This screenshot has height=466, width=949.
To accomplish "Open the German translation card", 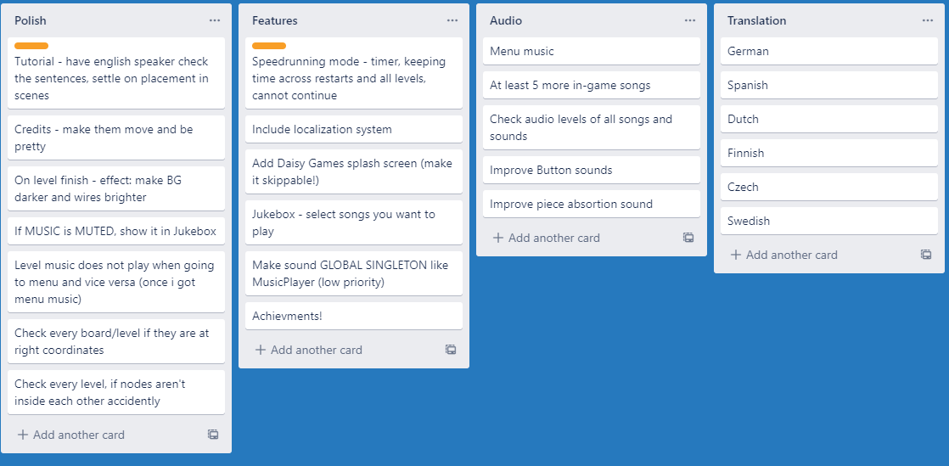I will (x=829, y=52).
